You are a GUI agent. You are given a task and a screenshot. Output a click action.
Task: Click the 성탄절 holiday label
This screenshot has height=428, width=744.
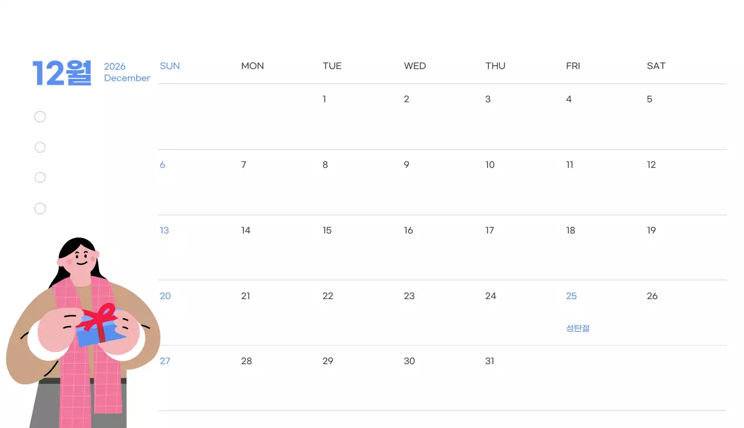pyautogui.click(x=578, y=328)
